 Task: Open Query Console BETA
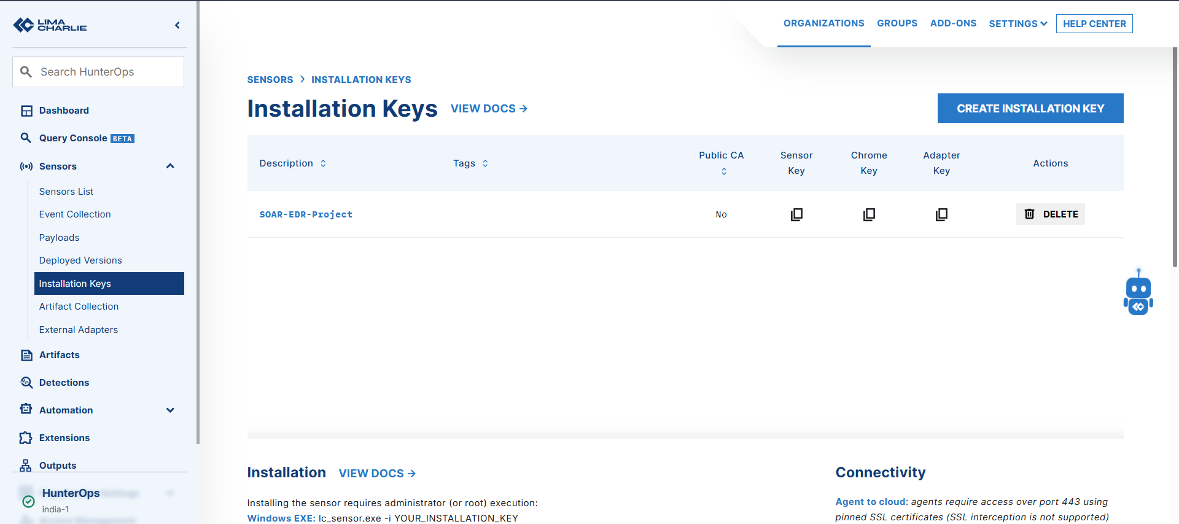click(87, 138)
